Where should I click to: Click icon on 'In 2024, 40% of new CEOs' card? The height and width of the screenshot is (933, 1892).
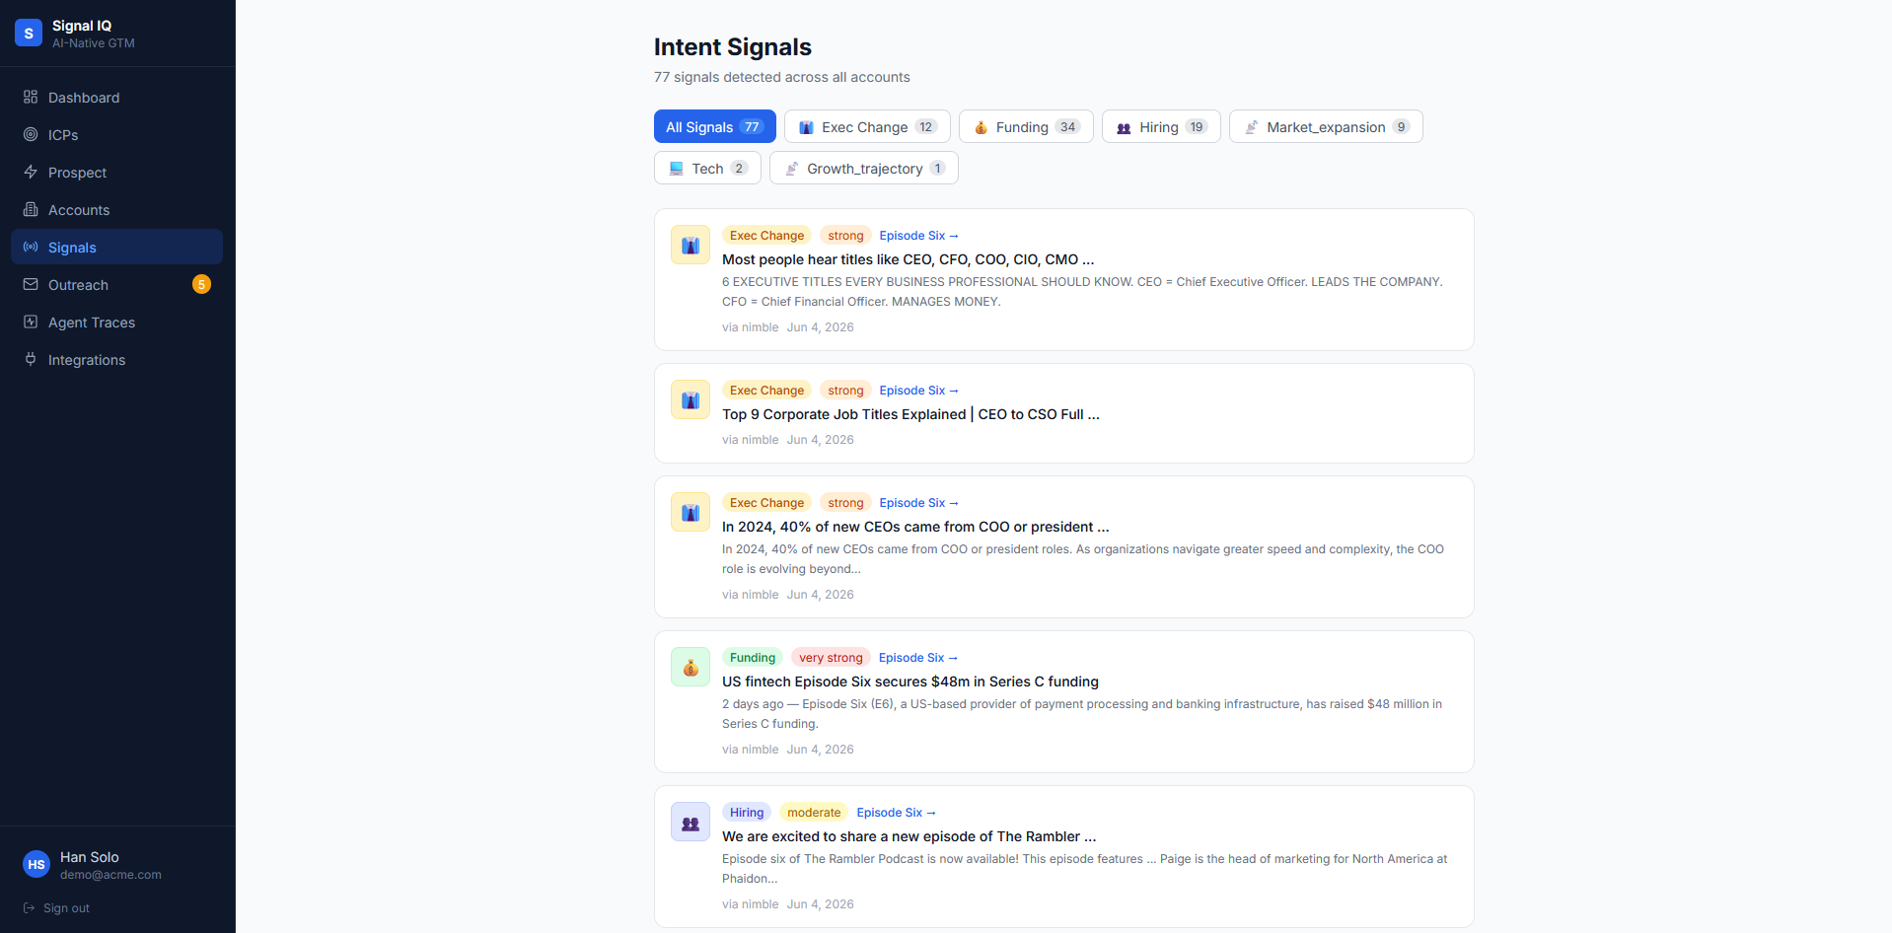point(691,512)
